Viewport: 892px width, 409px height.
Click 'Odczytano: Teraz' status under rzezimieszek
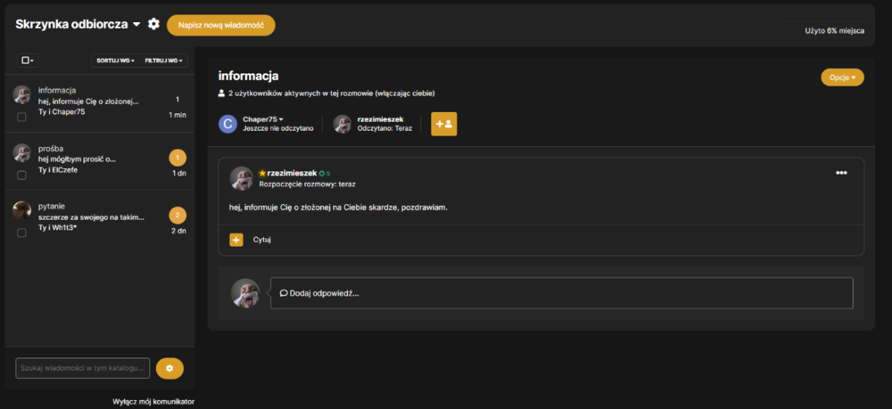(x=384, y=128)
